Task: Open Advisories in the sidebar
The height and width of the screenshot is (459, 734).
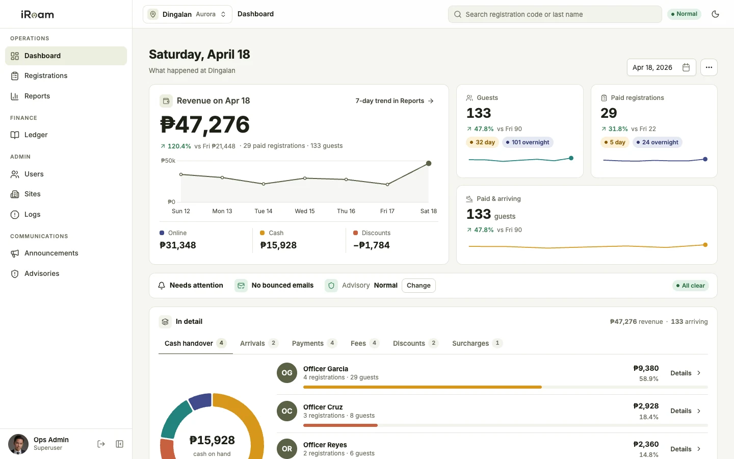Action: [x=66, y=273]
